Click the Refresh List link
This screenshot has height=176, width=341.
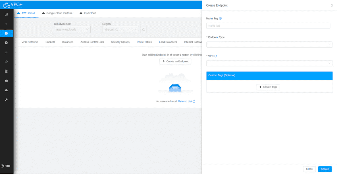click(186, 101)
